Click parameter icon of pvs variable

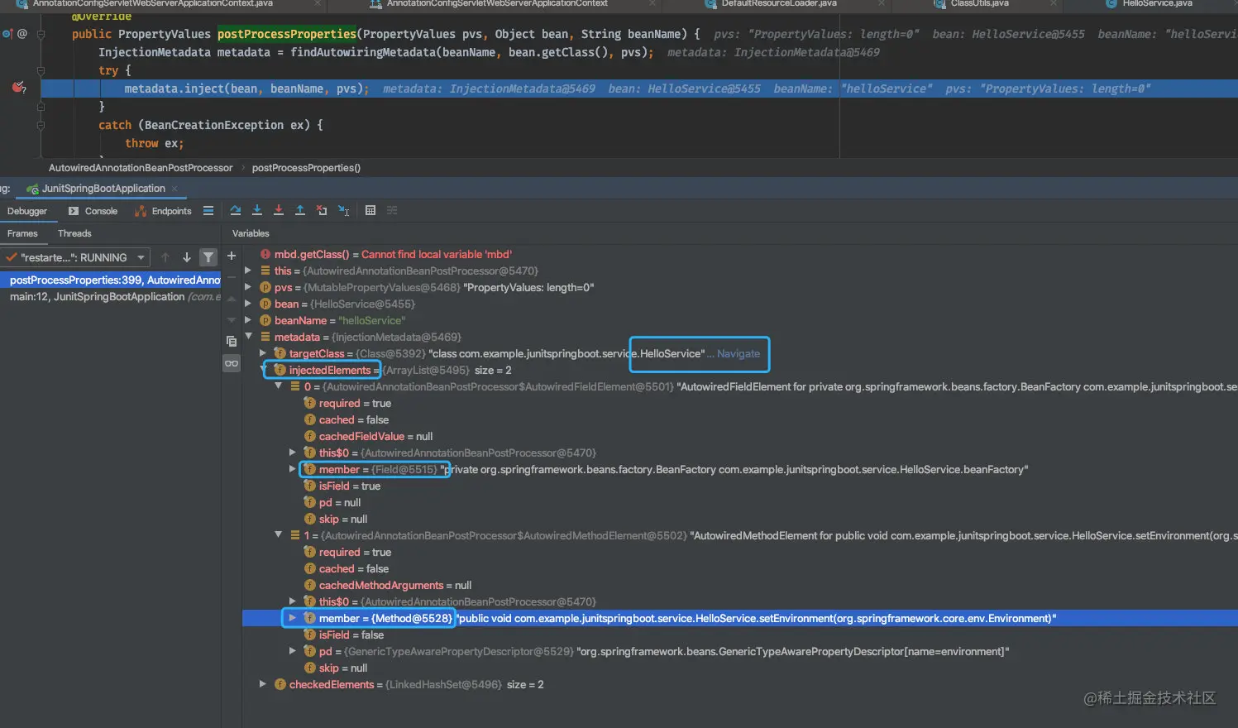tap(265, 287)
